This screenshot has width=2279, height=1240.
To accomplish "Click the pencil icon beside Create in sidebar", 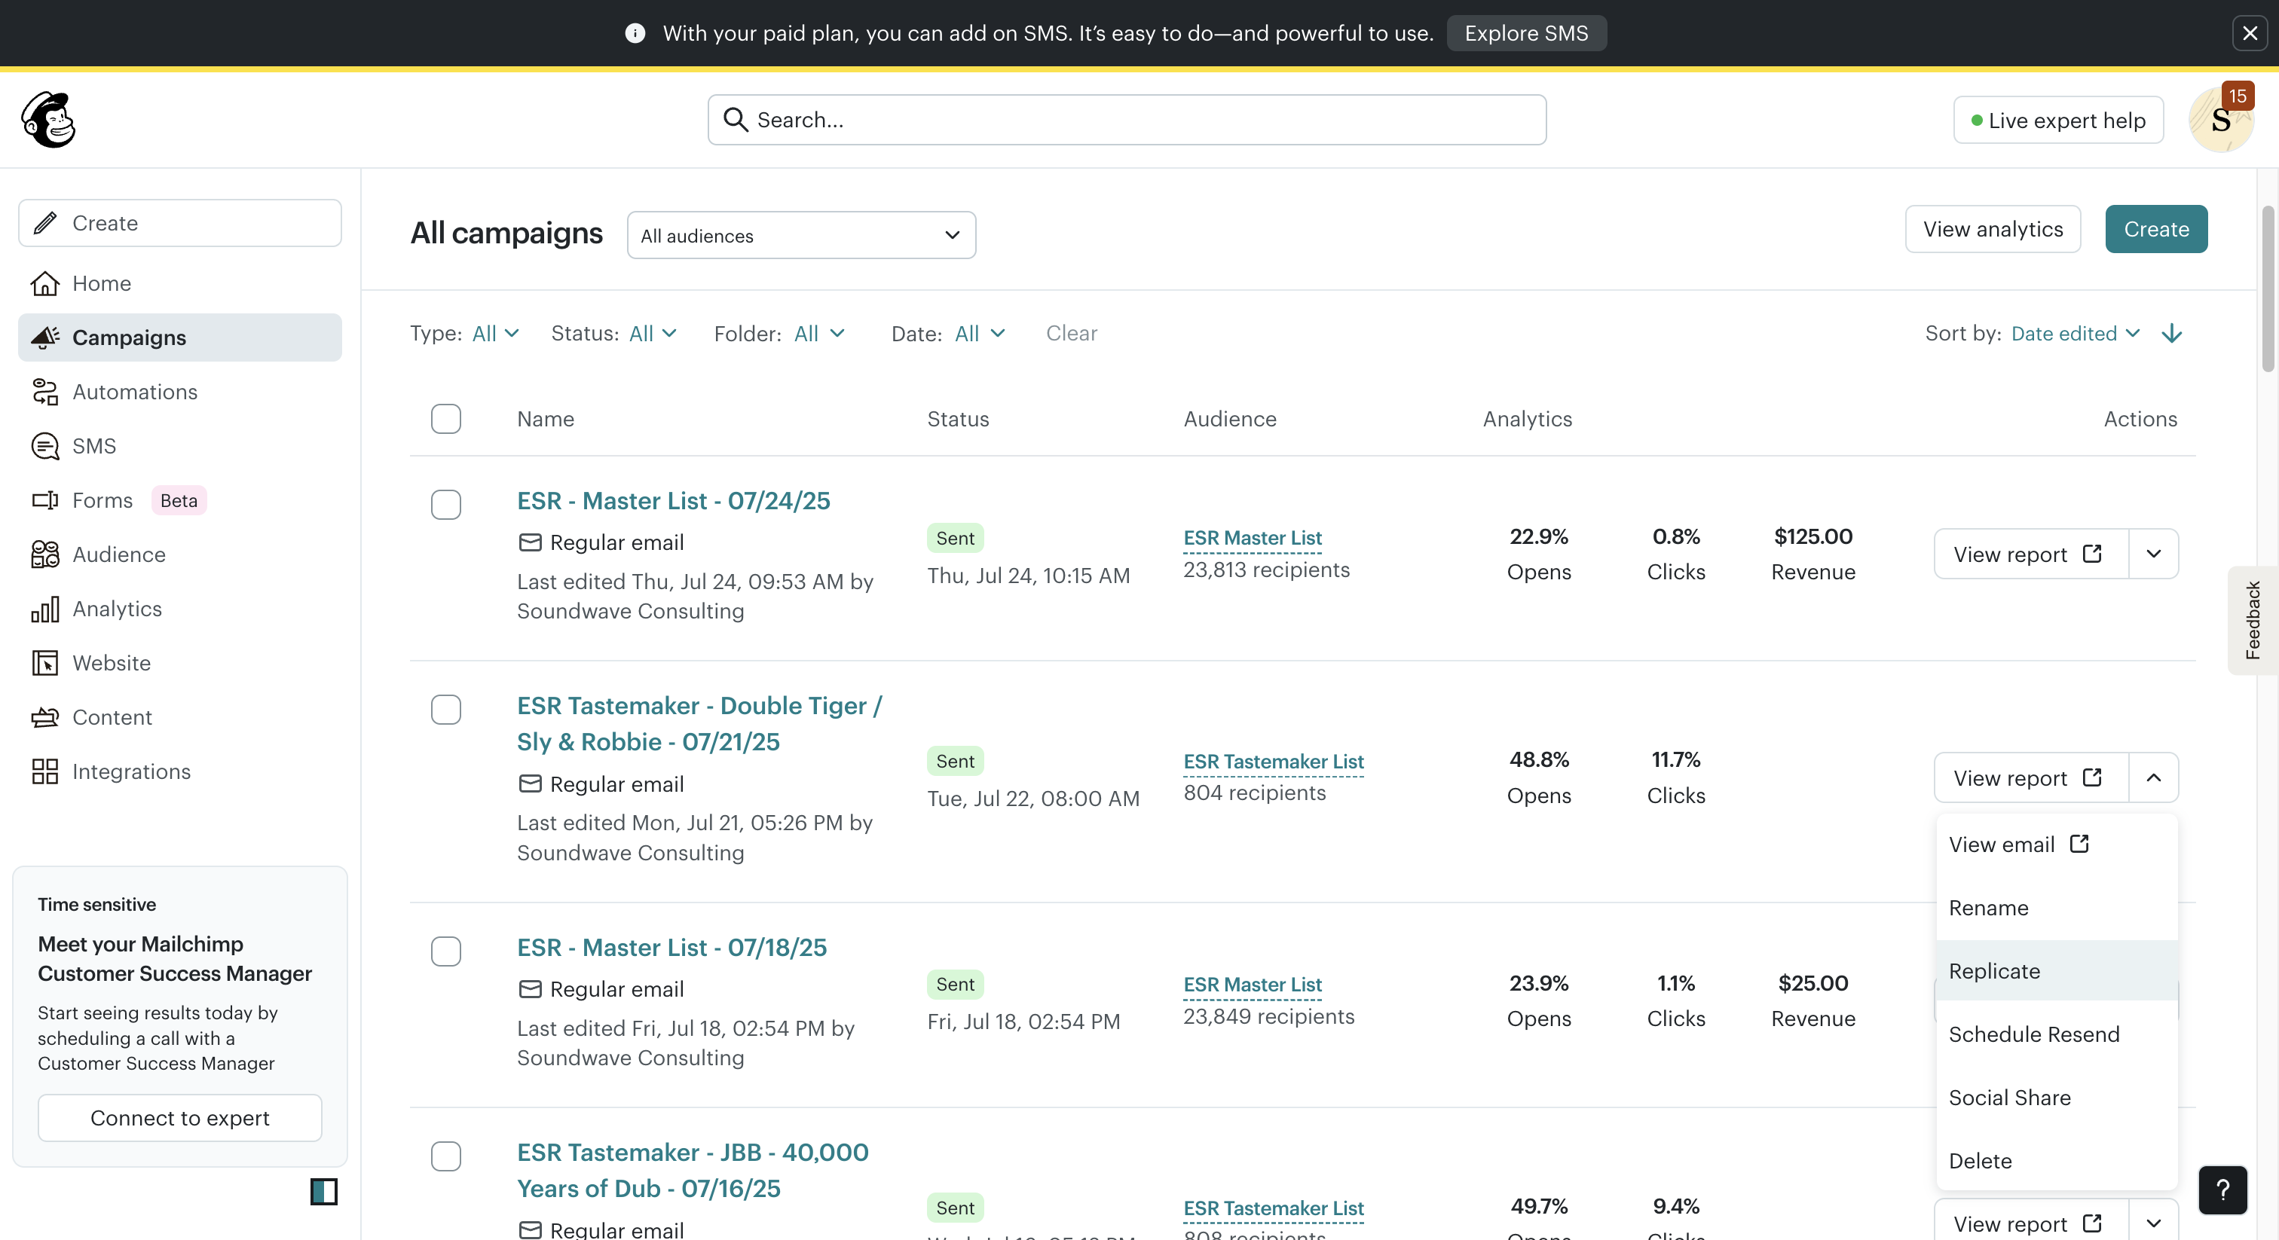I will point(45,223).
